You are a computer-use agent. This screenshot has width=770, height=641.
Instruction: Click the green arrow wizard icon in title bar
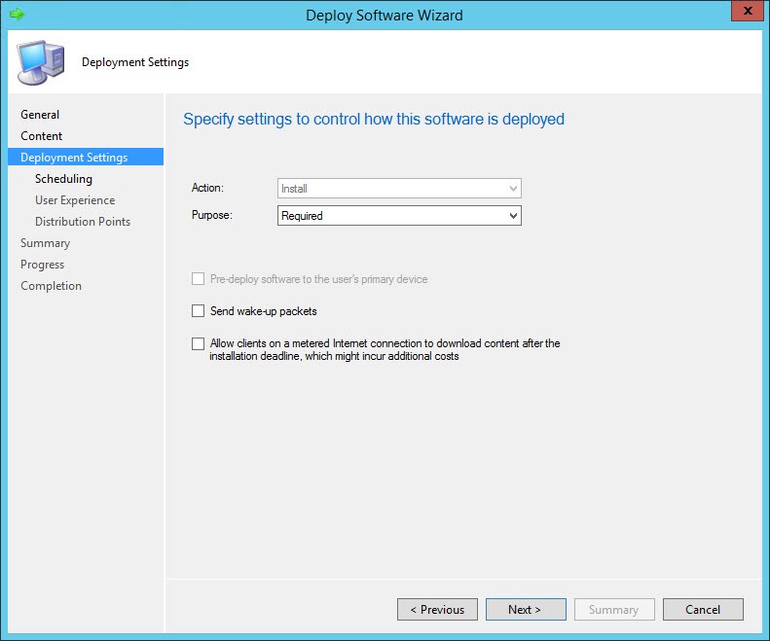pos(16,15)
